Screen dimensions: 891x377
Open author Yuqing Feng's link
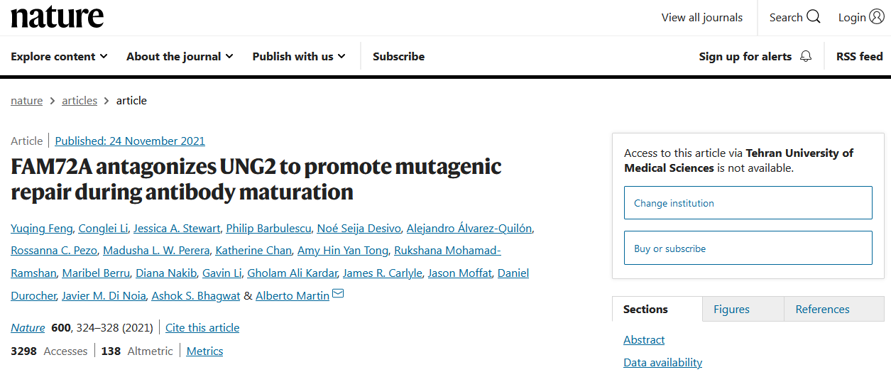click(41, 228)
